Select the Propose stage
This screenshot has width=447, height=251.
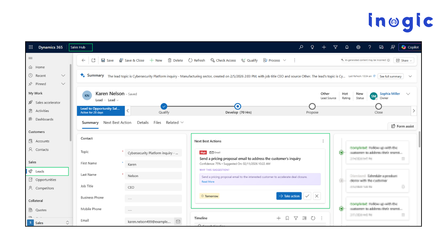tap(312, 106)
